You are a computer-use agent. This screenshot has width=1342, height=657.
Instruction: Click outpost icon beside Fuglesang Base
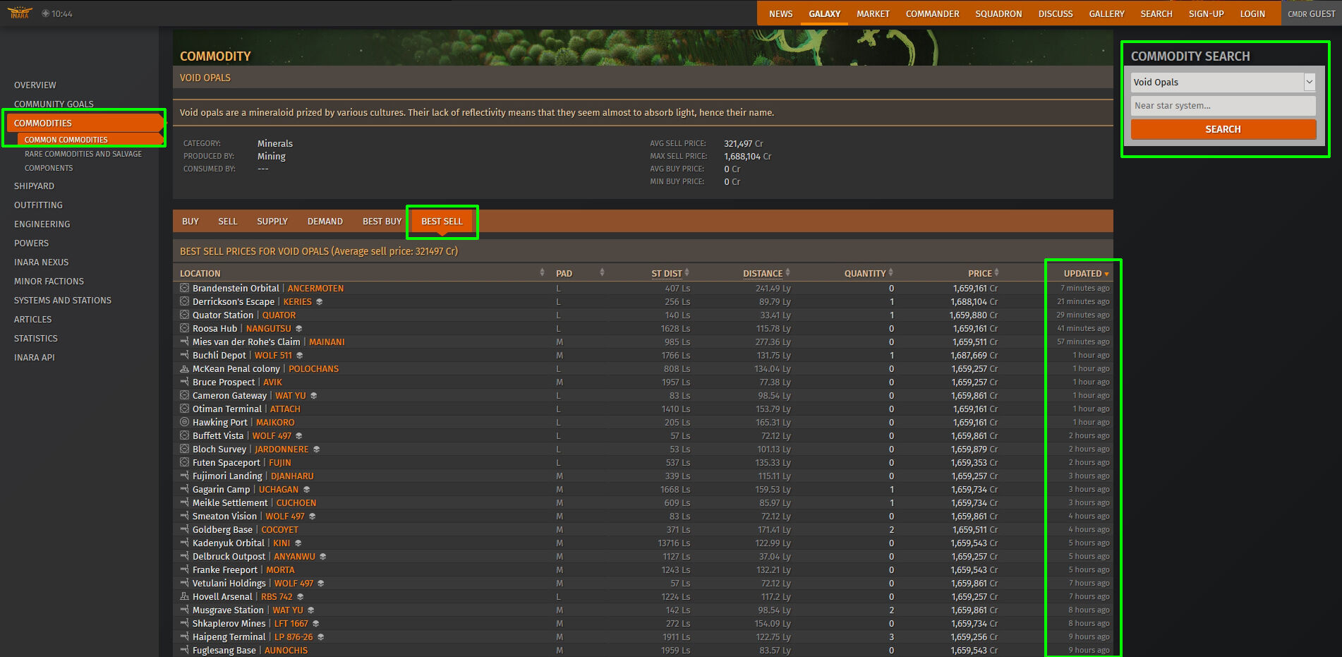coord(184,650)
